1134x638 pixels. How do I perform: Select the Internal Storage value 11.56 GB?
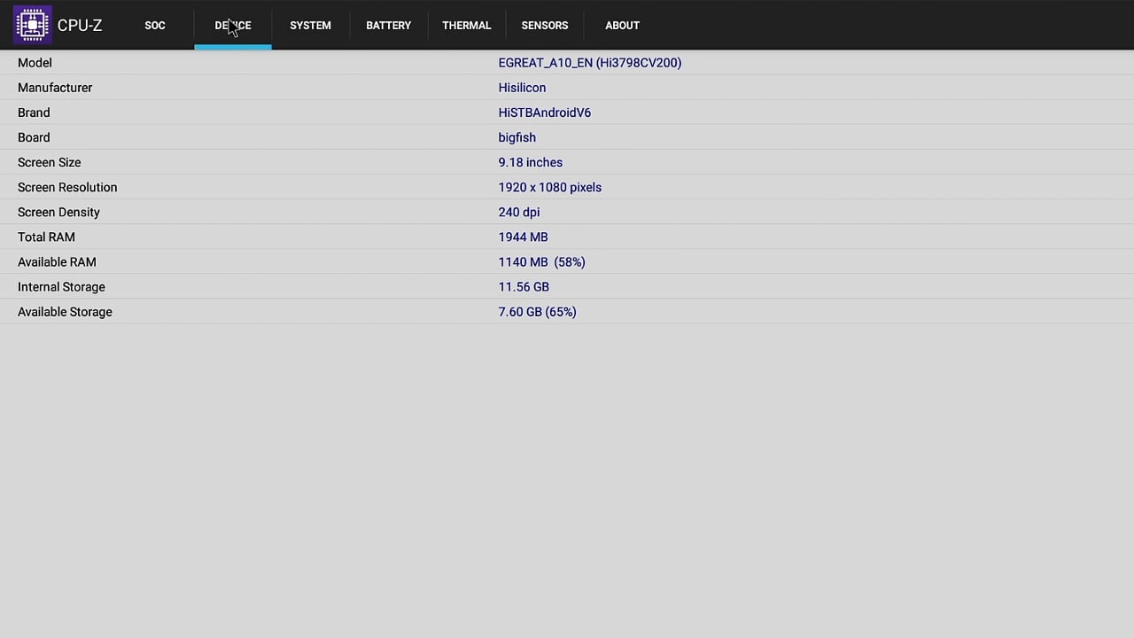[x=524, y=286]
